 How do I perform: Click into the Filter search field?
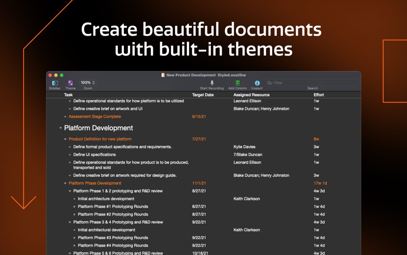300,83
